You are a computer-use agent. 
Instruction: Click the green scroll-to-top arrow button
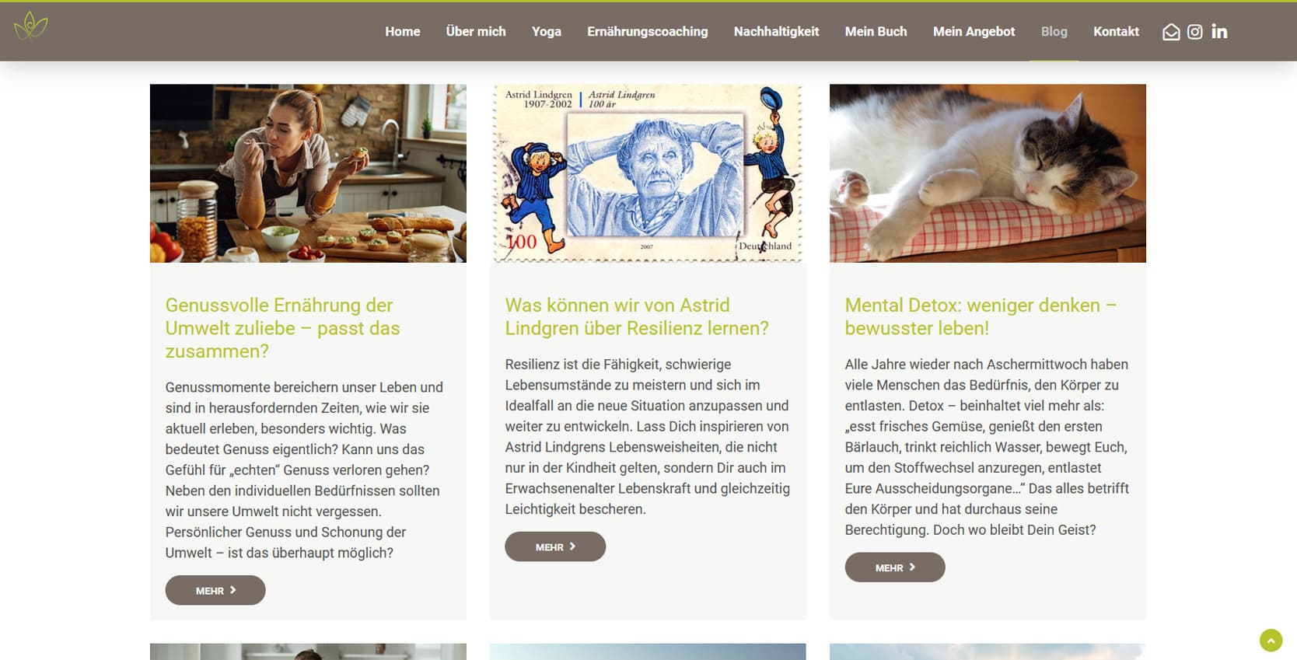[x=1271, y=641]
